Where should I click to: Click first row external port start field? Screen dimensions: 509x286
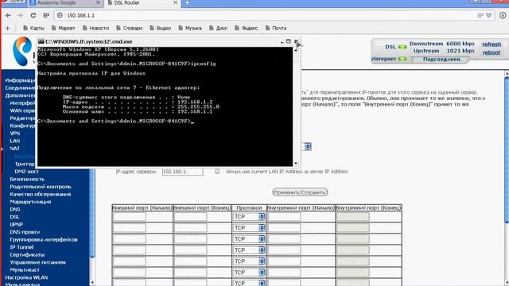click(x=129, y=217)
